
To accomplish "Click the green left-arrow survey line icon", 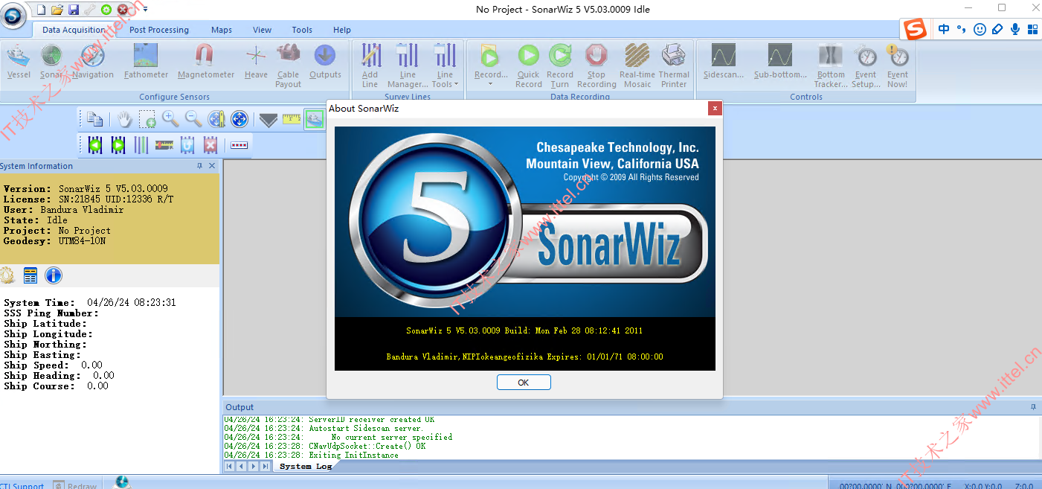I will tap(94, 145).
